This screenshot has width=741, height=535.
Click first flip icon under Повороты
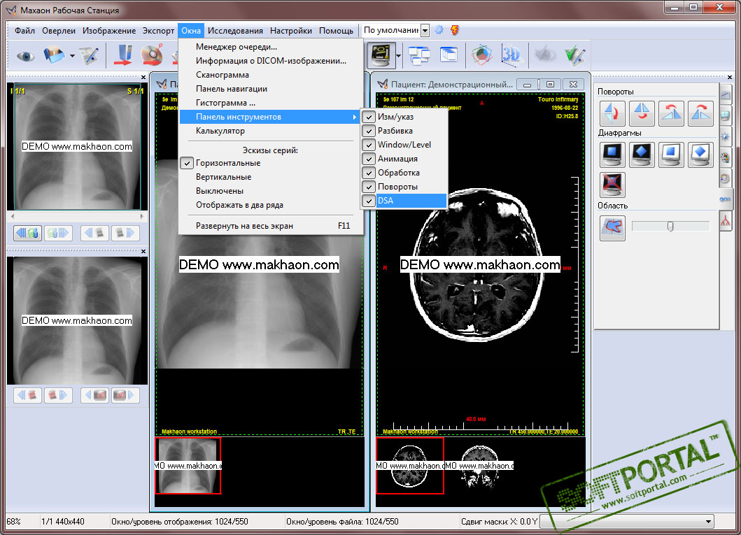[612, 113]
